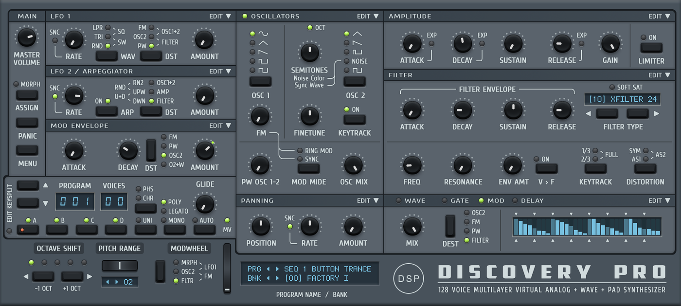Open effects section EDIT dropdown
Image resolution: width=681 pixels, height=306 pixels.
tap(660, 200)
